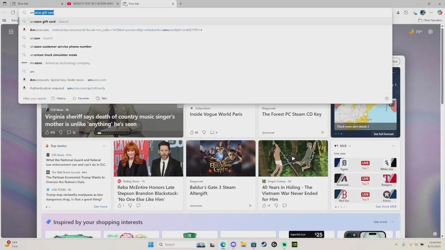Viewport: 445px width, 250px height.
Task: Open NVIDIA app from the taskbar
Action: pos(295,244)
